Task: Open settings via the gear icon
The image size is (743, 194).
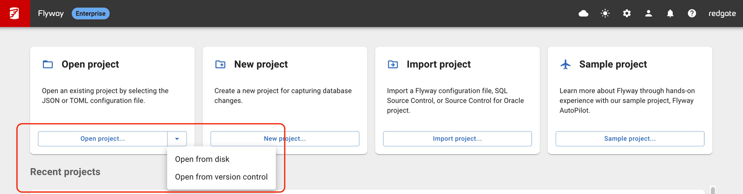Action: (x=627, y=14)
